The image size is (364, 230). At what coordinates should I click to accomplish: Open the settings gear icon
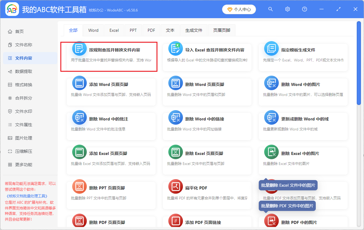(287, 9)
